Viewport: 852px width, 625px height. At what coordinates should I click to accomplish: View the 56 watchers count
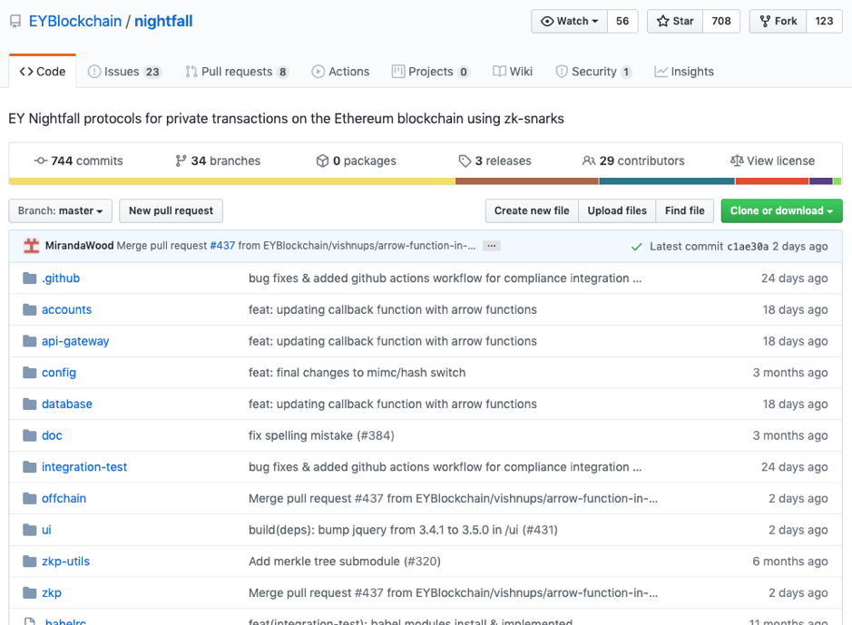pos(622,21)
